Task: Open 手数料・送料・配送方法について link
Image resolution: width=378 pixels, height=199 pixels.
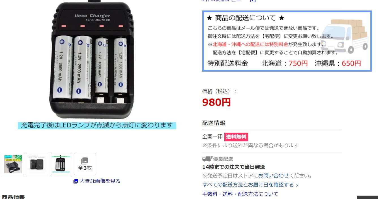Action: click(x=240, y=194)
